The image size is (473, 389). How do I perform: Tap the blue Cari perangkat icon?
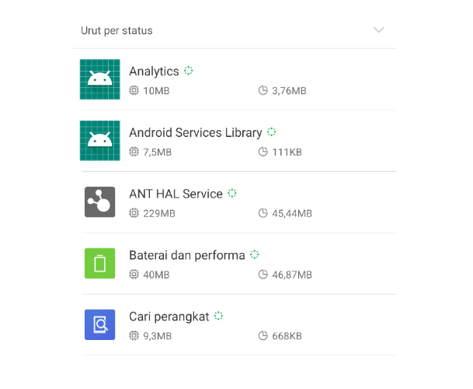100,324
